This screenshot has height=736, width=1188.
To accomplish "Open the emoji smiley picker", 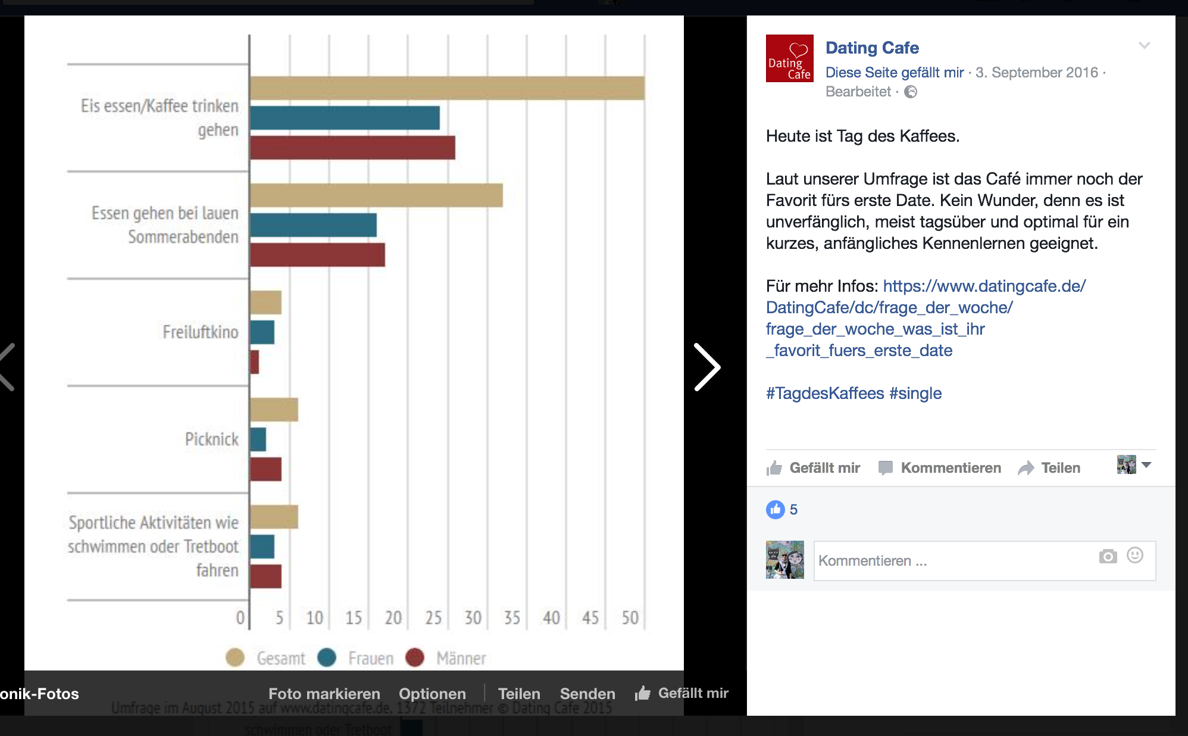I will pos(1135,555).
